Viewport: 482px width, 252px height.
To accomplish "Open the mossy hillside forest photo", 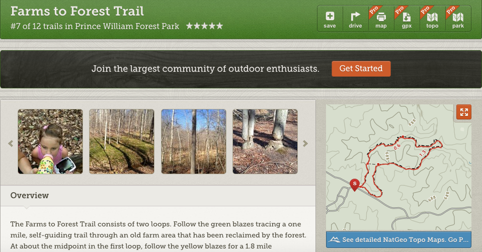I will click(x=122, y=142).
